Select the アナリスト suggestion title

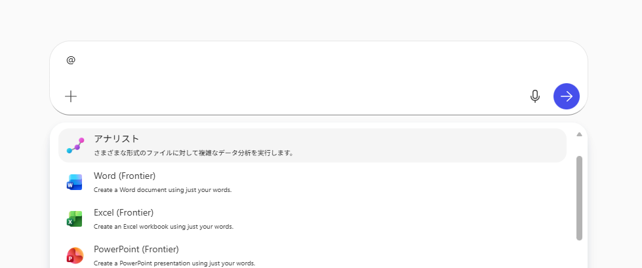(x=116, y=139)
